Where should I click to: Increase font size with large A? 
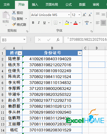[84, 15]
